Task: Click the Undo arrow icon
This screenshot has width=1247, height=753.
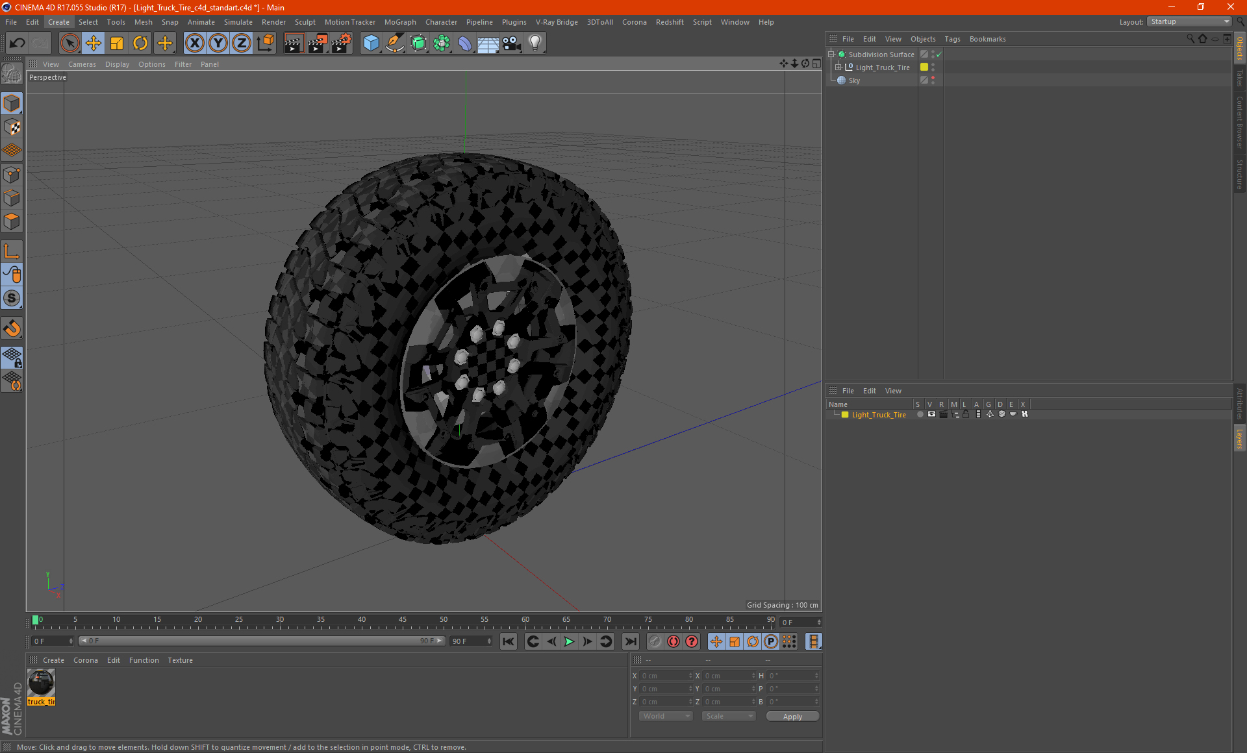Action: (18, 43)
